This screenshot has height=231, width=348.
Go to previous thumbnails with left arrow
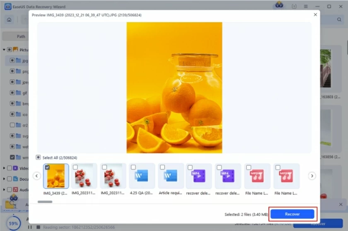tap(37, 176)
